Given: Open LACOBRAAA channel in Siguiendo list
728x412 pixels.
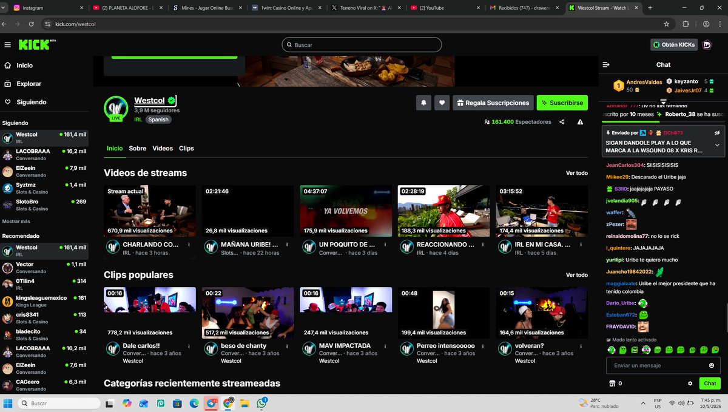Looking at the screenshot, I should coord(44,155).
